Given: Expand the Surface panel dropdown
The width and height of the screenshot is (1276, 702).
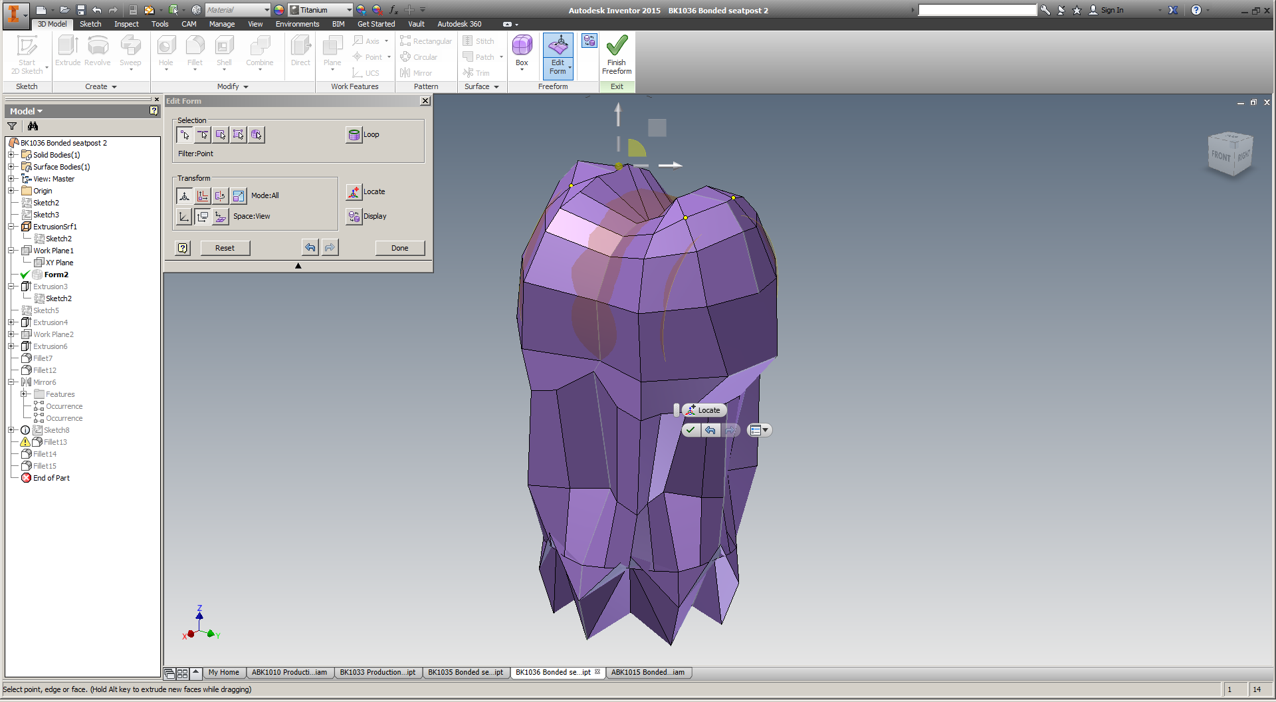Looking at the screenshot, I should pos(496,87).
